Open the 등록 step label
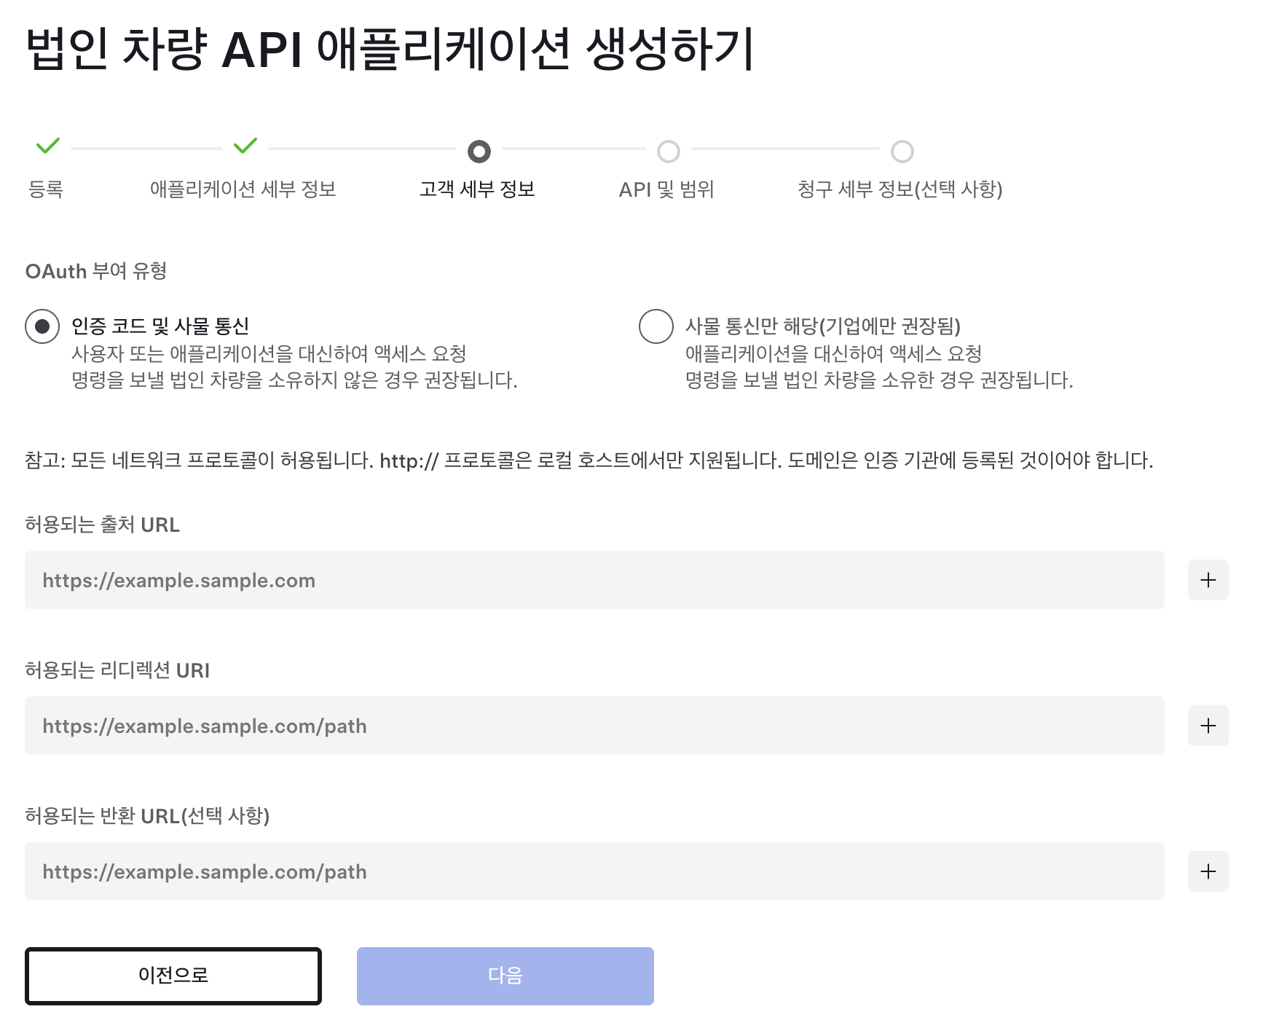The width and height of the screenshot is (1263, 1036). pos(45,189)
